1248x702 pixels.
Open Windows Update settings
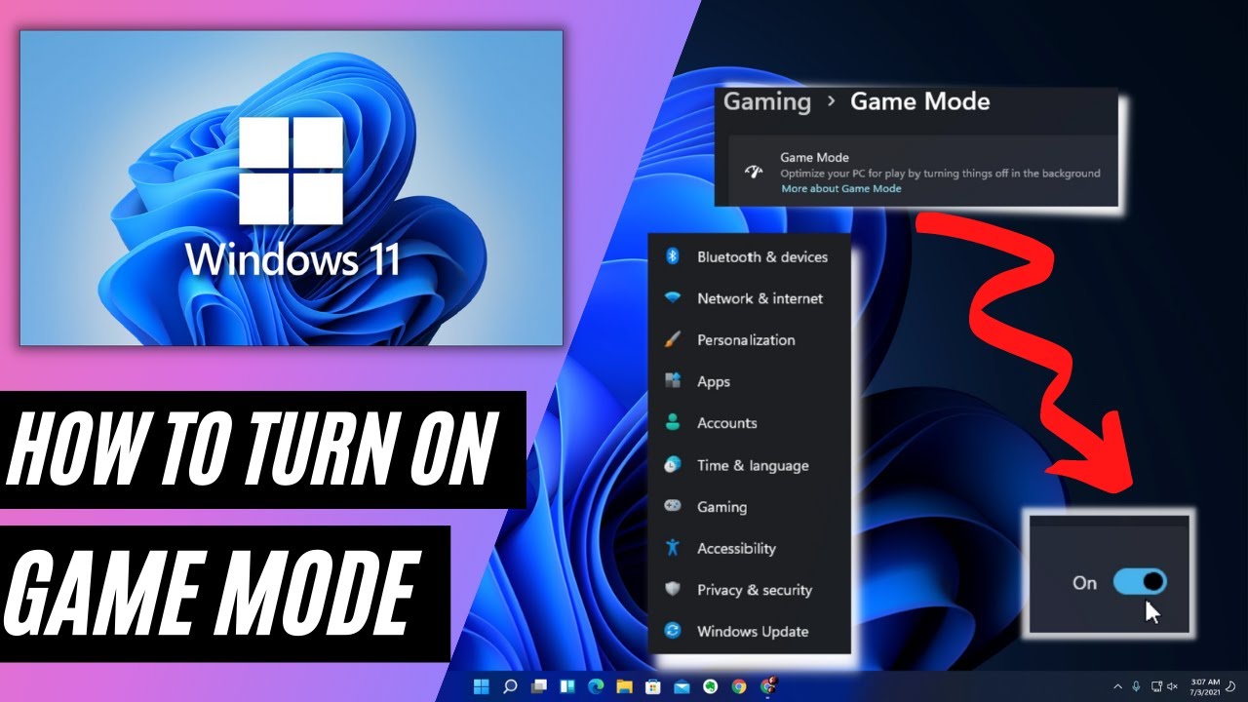coord(752,632)
